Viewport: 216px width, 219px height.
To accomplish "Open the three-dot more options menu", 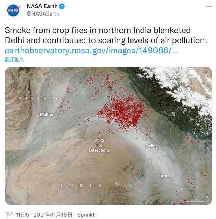I will tap(209, 6).
